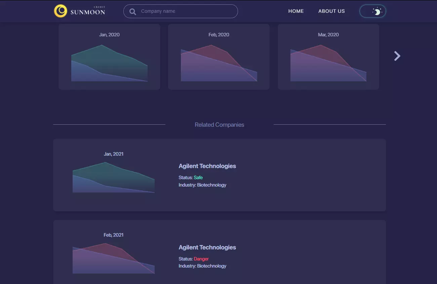437x284 pixels.
Task: Open the Mar, 2020 chart card
Action: pyautogui.click(x=328, y=56)
